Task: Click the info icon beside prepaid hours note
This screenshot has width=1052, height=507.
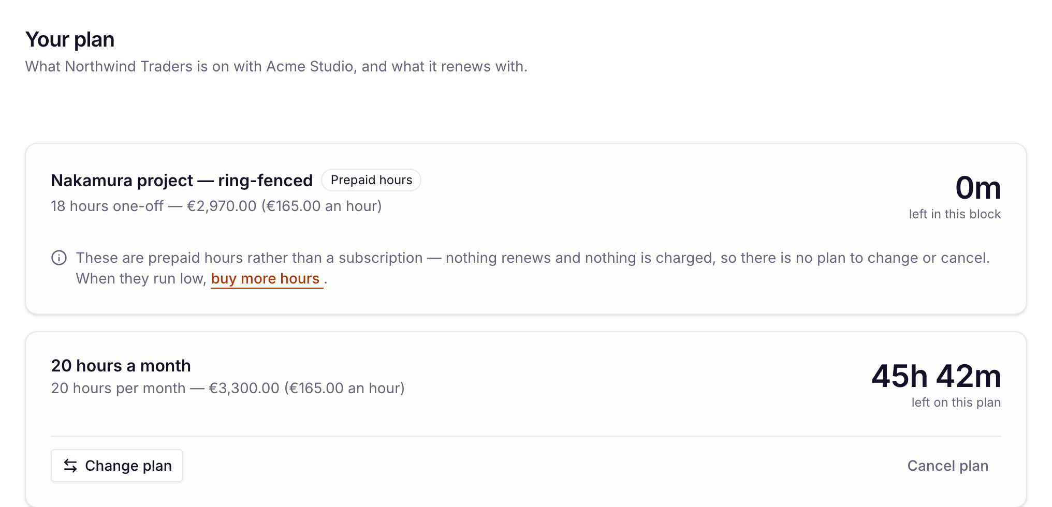Action: click(59, 258)
